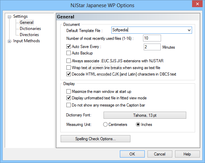
Task: Click the Tahoma, 13 pt dictionary font button
Action: [145, 115]
